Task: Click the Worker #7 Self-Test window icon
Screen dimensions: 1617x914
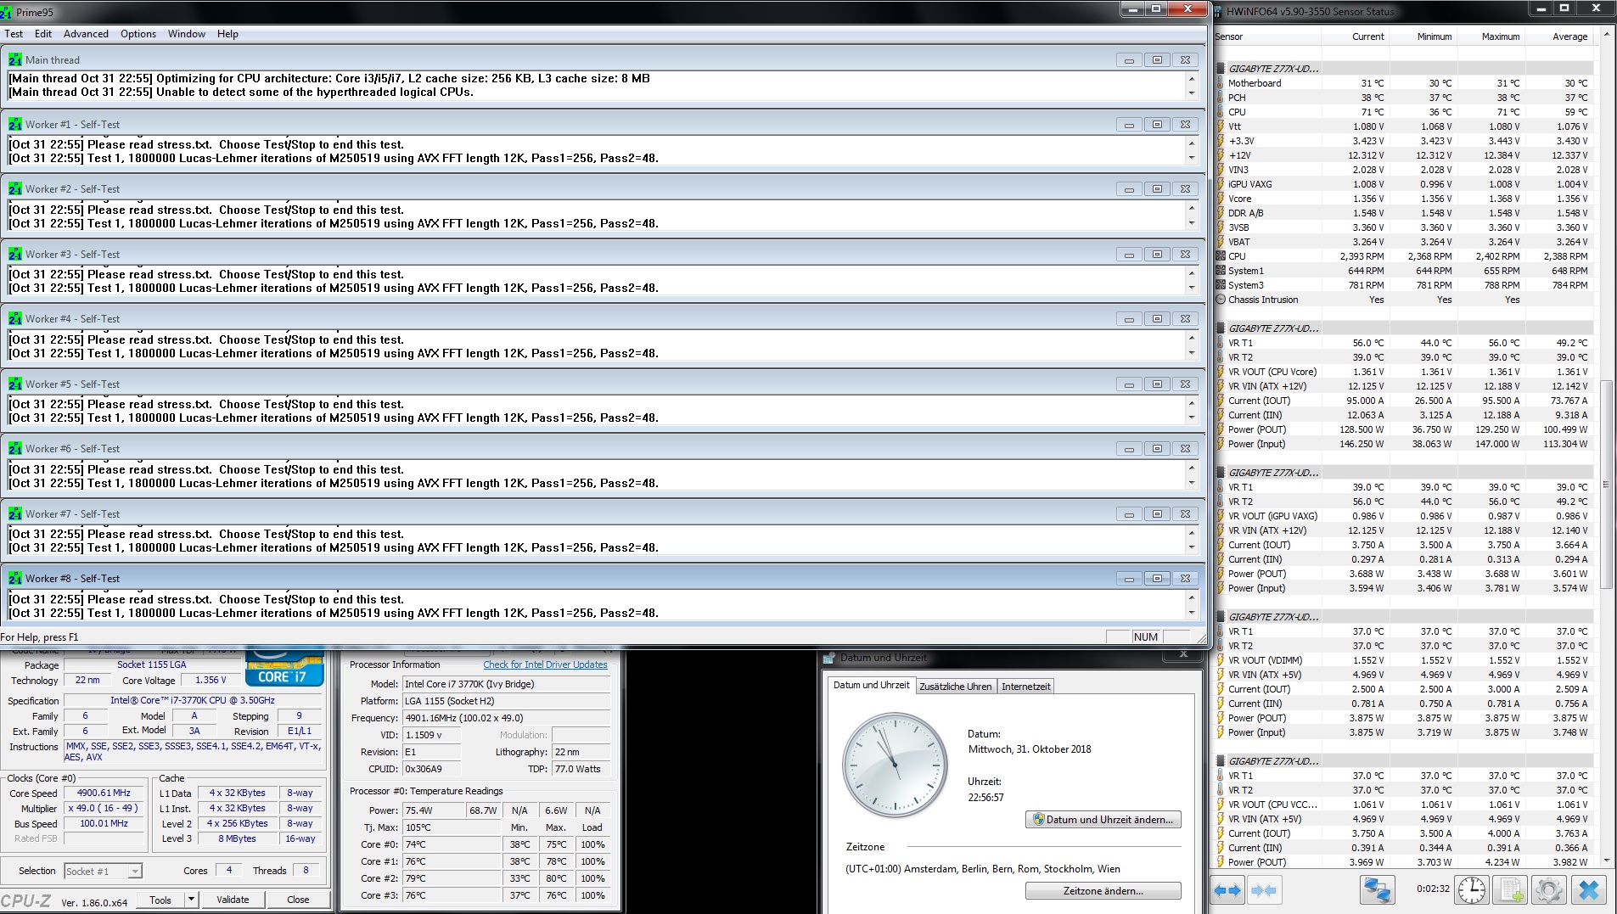Action: [x=15, y=514]
